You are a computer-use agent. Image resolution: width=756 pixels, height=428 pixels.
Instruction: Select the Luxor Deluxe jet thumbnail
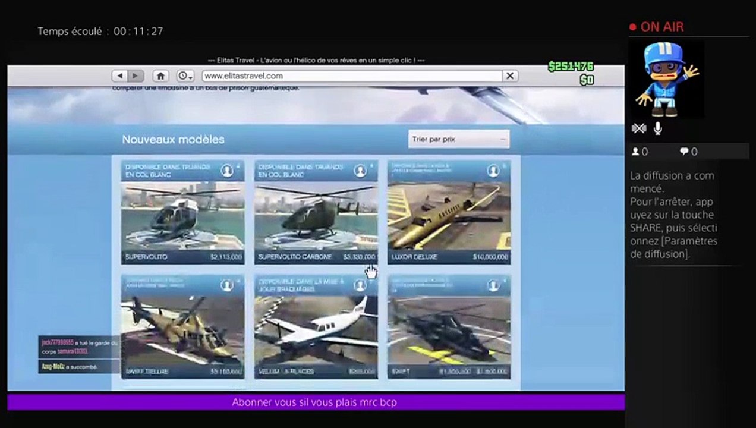449,215
